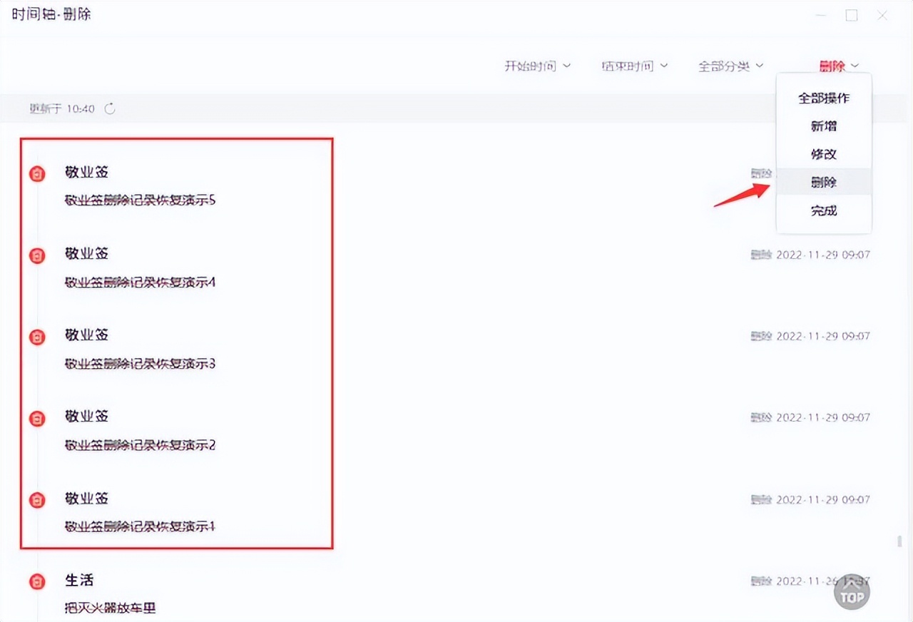Image resolution: width=913 pixels, height=622 pixels.
Task: Click the red note icon beside 敬业签删除记录恢复演示1
Action: pos(36,500)
